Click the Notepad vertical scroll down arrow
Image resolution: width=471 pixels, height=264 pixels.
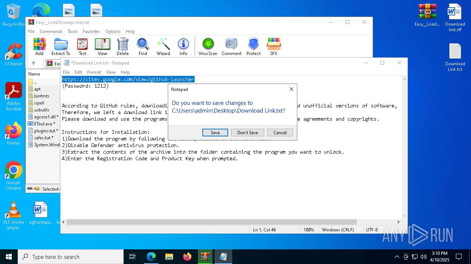tap(404, 216)
